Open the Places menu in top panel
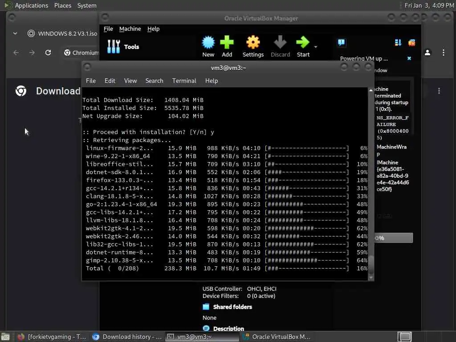Viewport: 456px width, 342px height. click(62, 5)
